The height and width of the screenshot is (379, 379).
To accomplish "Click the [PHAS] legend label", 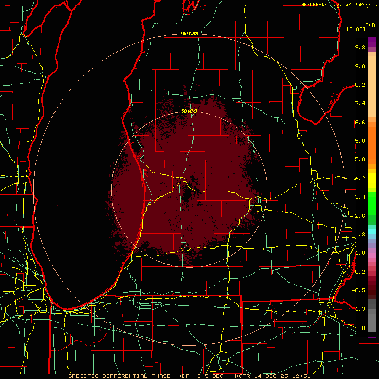I will click(x=356, y=29).
